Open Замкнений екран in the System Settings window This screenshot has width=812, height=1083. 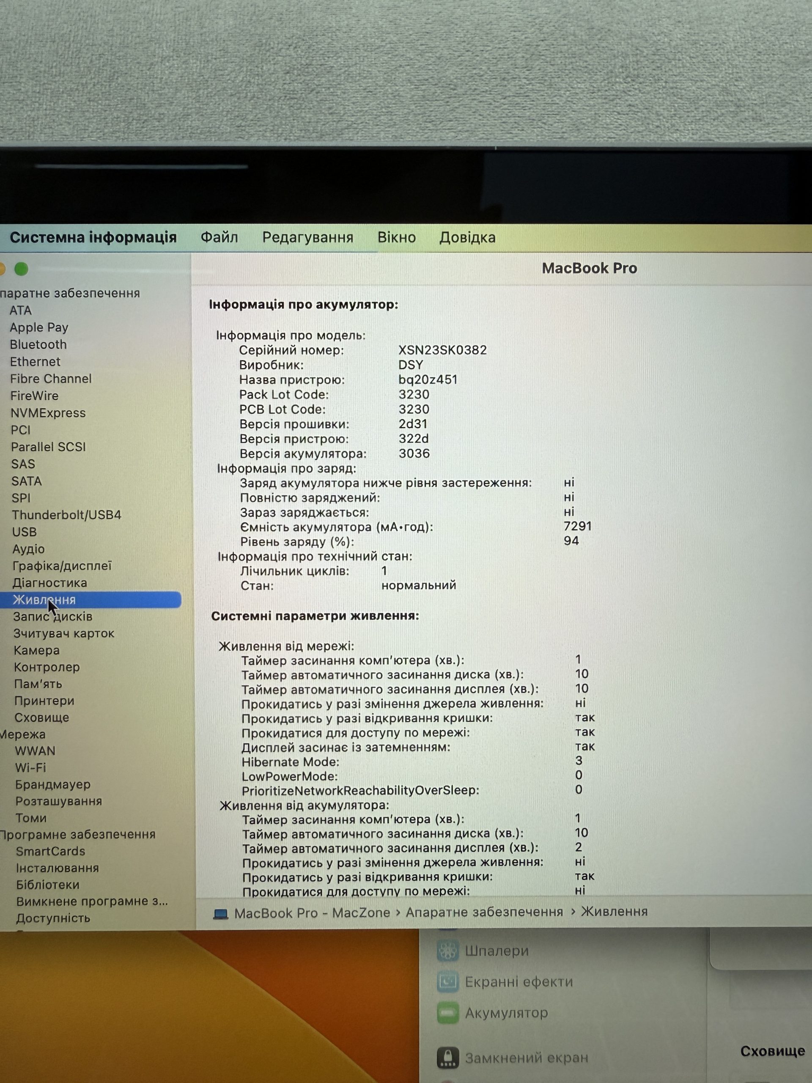pyautogui.click(x=527, y=1058)
